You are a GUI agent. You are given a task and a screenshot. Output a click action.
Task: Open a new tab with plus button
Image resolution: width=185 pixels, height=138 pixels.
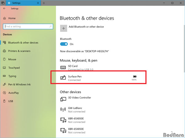pos(44,3)
